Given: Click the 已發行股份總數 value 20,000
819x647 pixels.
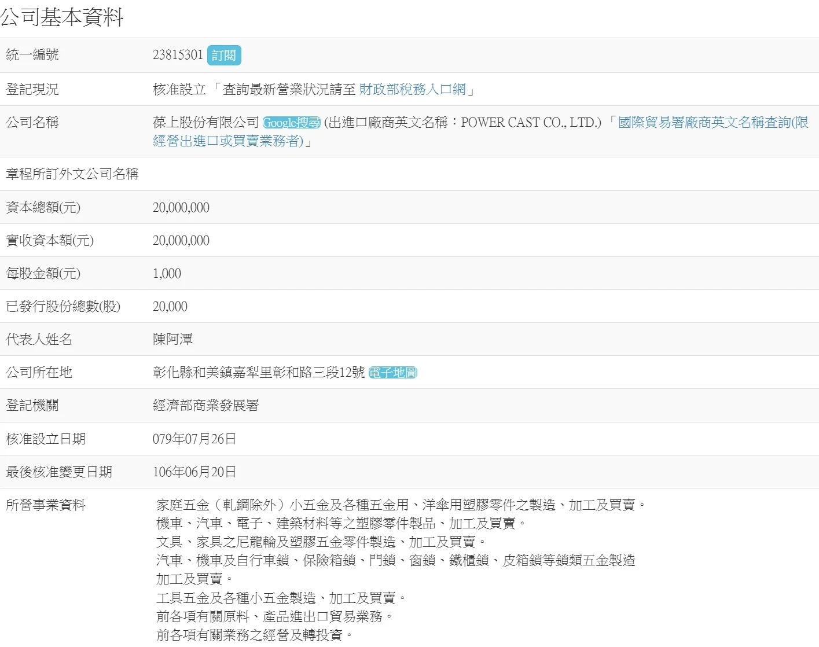Looking at the screenshot, I should coord(170,307).
